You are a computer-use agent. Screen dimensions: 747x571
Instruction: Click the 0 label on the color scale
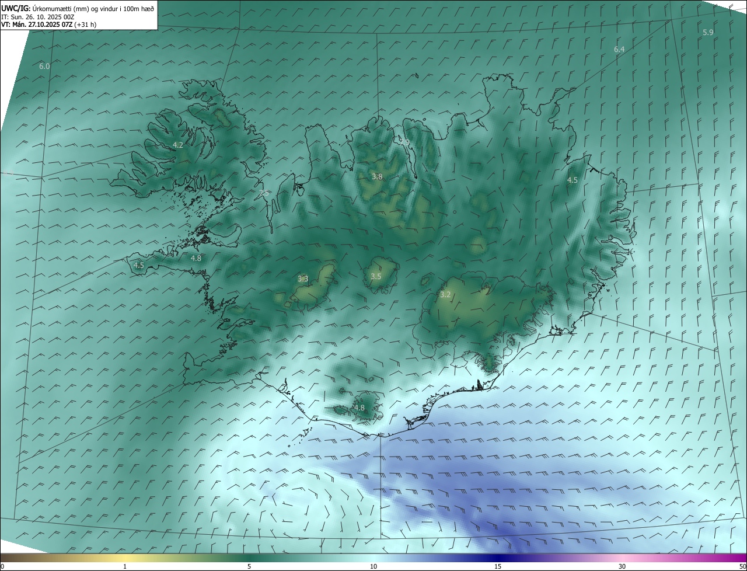(2, 566)
